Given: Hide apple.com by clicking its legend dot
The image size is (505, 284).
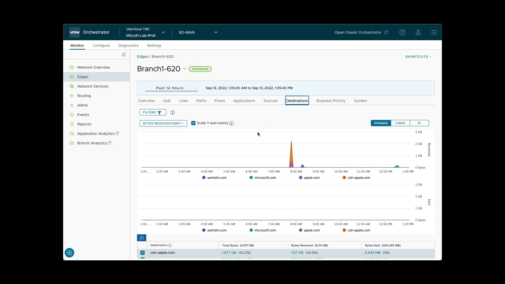Looking at the screenshot, I should tap(301, 177).
